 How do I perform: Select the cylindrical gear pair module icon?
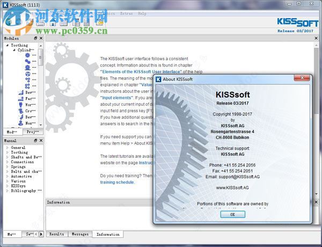(27, 61)
